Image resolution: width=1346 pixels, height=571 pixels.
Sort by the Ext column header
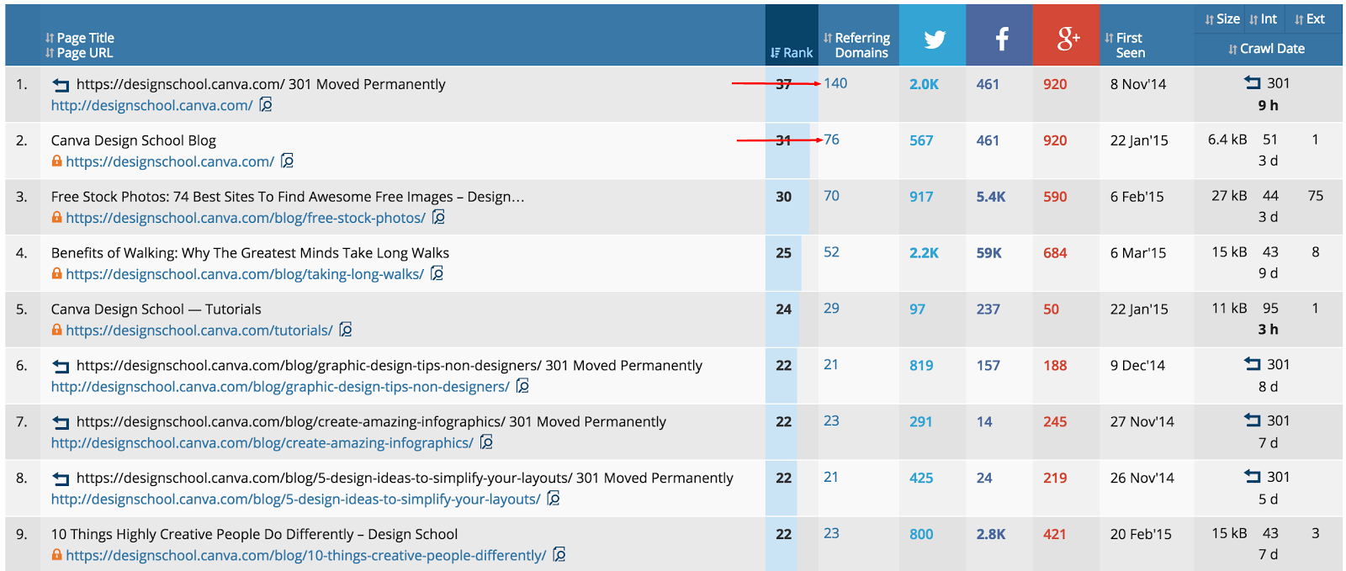point(1312,18)
